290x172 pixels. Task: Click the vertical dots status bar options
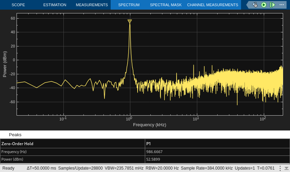pos(280,168)
